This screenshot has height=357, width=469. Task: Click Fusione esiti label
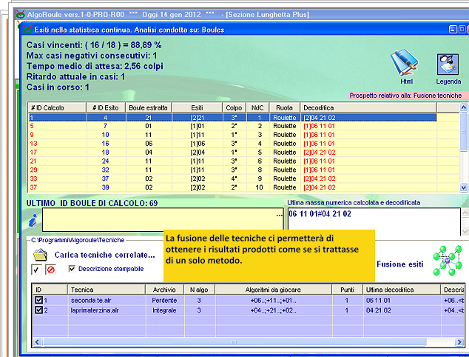pyautogui.click(x=400, y=264)
